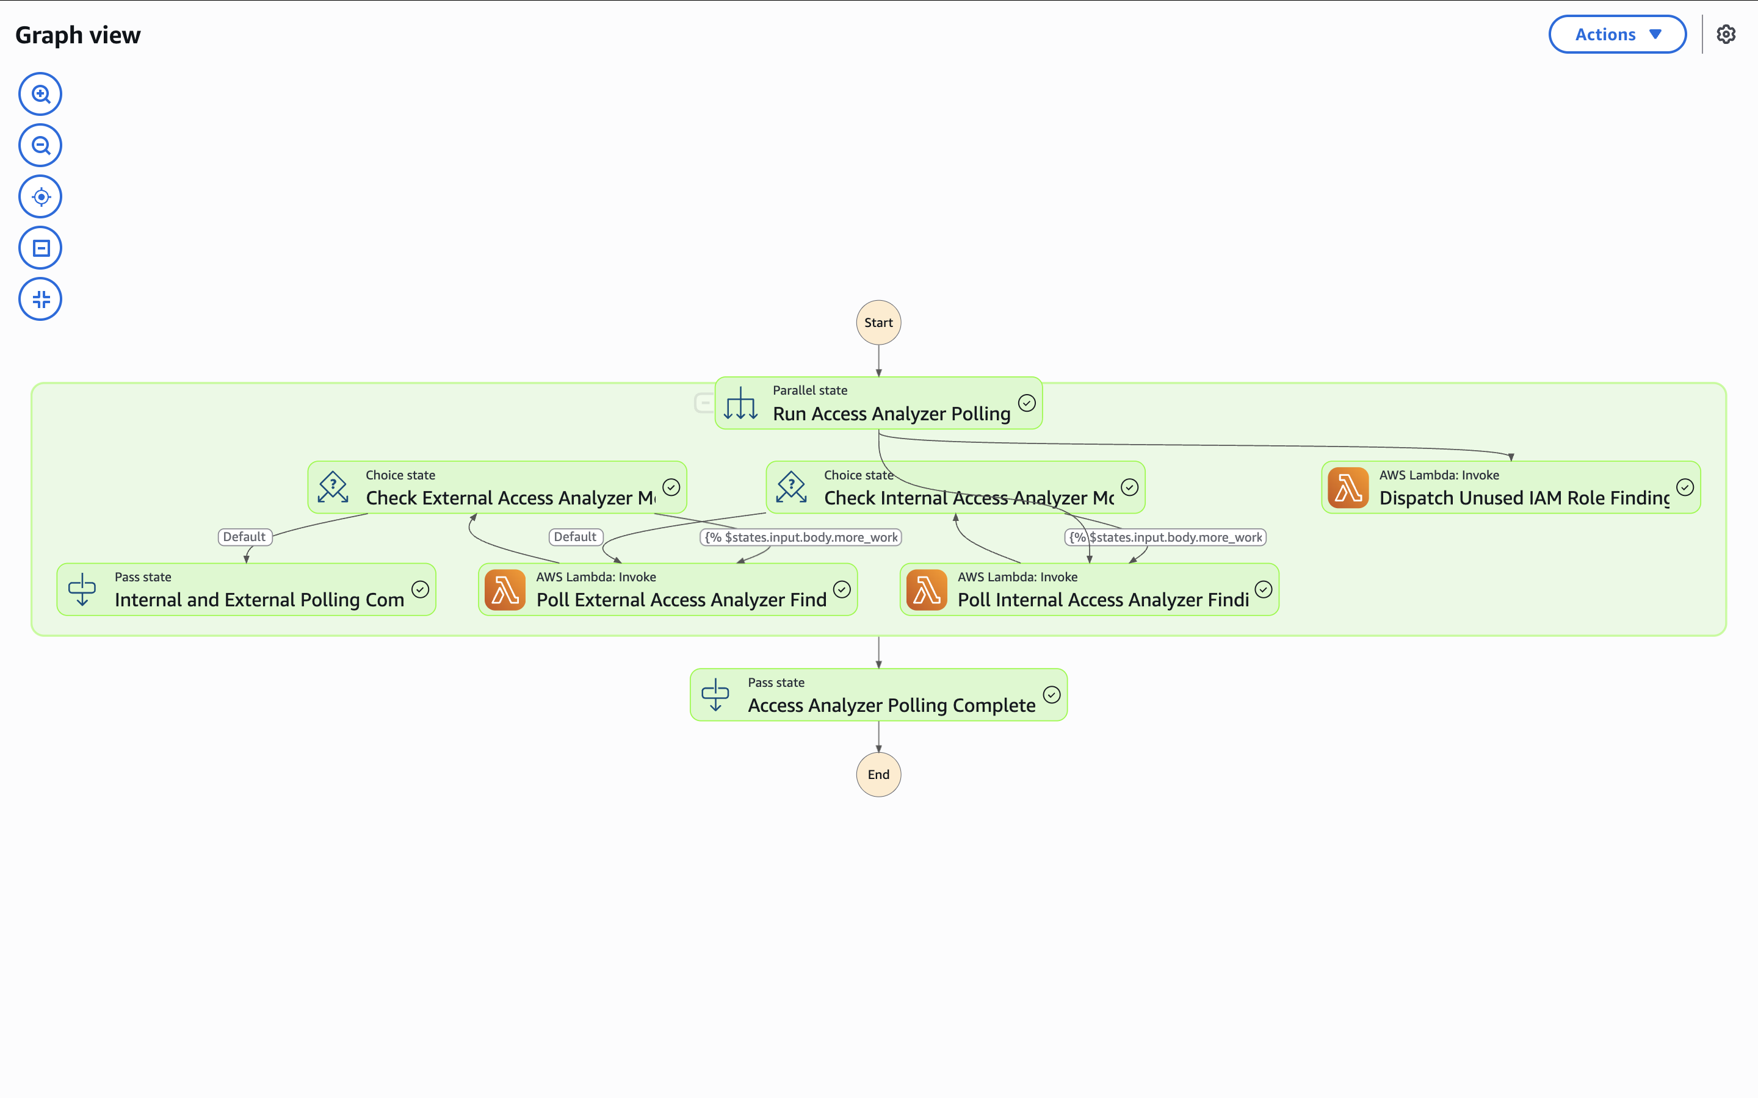
Task: Click the zoom in magnifier icon
Action: tap(40, 95)
